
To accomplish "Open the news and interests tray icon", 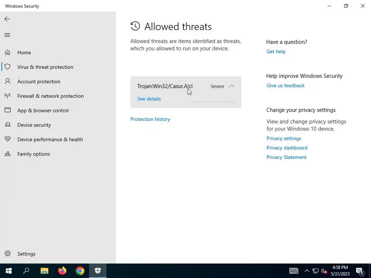I will pyautogui.click(x=293, y=271).
